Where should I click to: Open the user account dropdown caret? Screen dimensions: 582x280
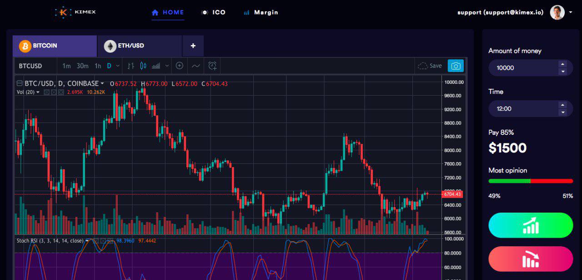pyautogui.click(x=570, y=13)
